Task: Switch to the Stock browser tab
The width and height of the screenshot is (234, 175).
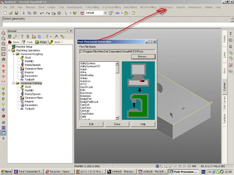Action: (x=55, y=42)
